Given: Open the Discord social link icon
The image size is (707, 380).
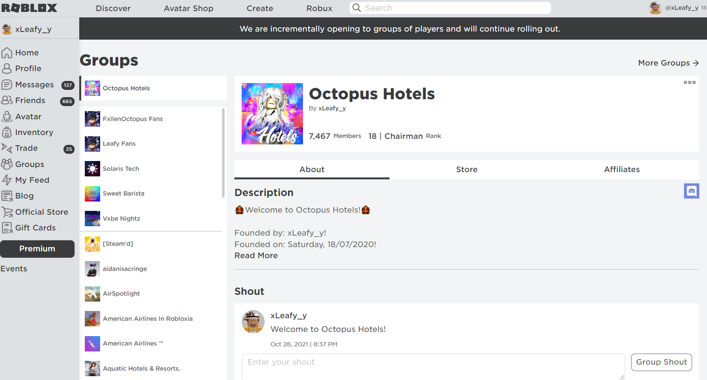Looking at the screenshot, I should pyautogui.click(x=691, y=191).
